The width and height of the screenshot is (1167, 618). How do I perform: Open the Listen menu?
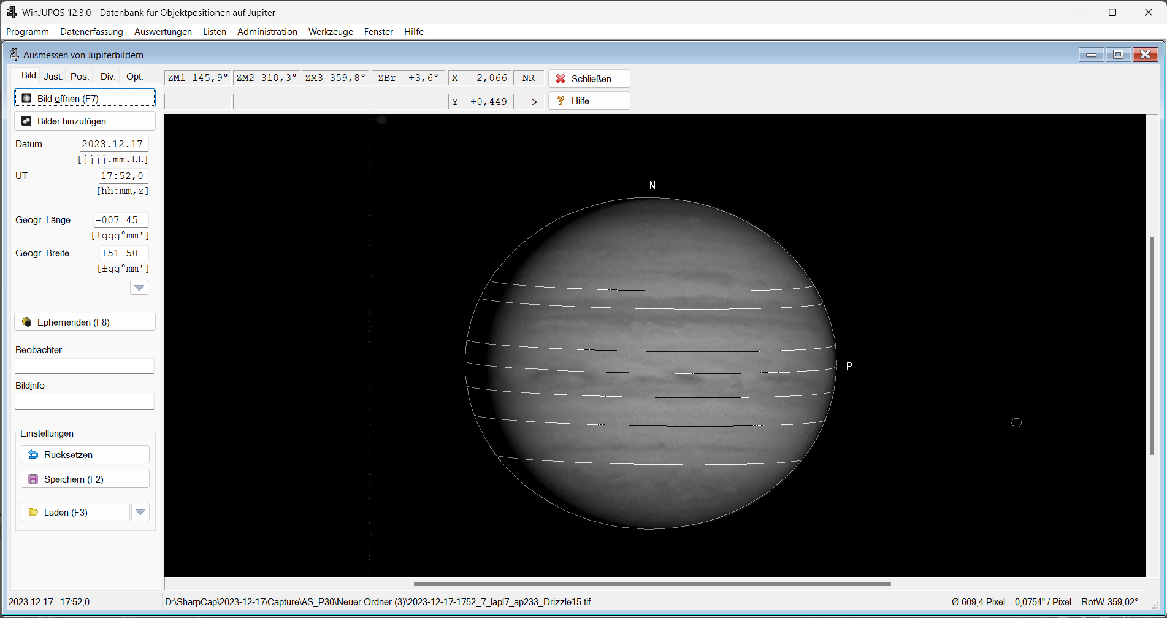(x=215, y=32)
